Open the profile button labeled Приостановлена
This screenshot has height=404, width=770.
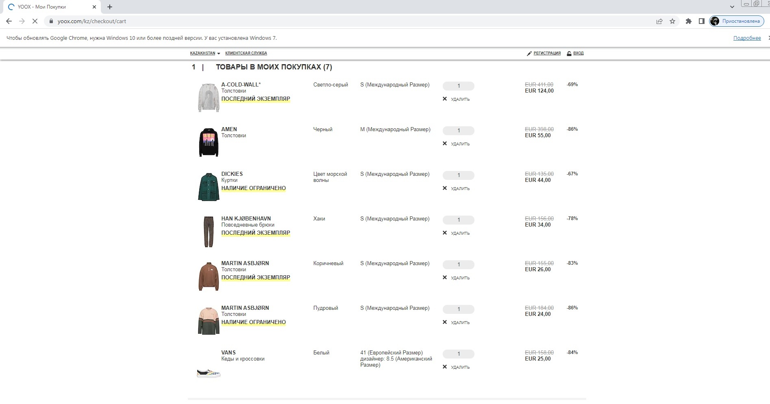pos(737,21)
